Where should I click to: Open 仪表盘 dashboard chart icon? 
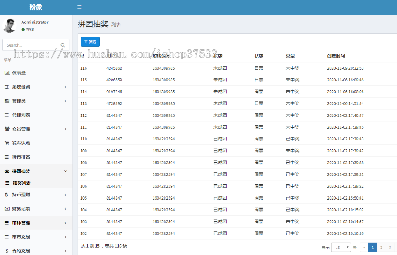7,73
